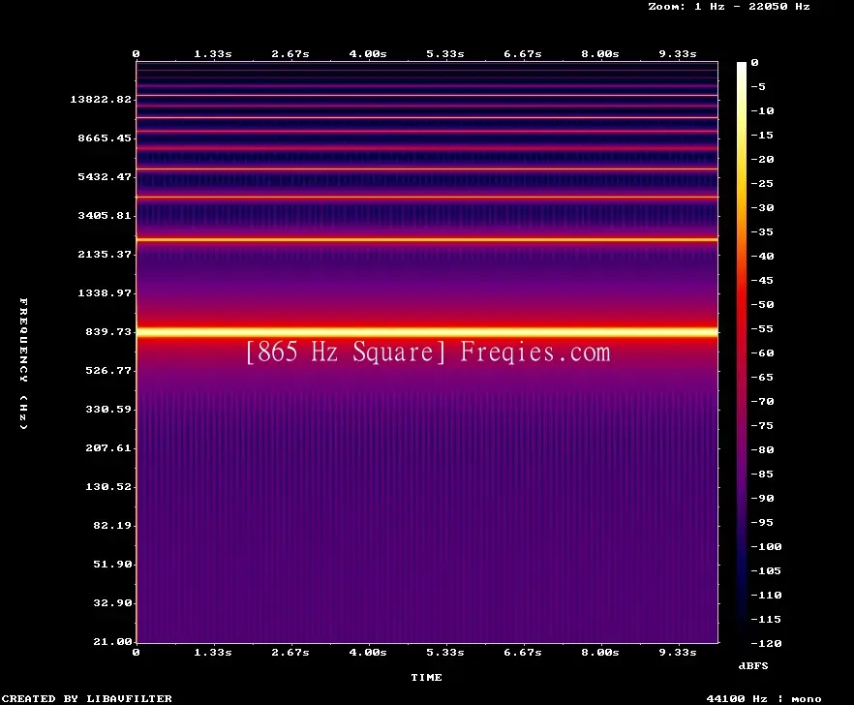
Task: Click 6.67s on the top time axis
Action: point(522,54)
